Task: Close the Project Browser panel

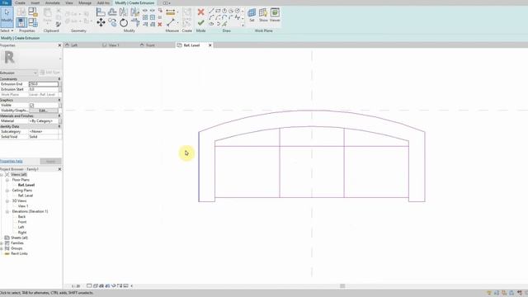Action: click(x=59, y=169)
